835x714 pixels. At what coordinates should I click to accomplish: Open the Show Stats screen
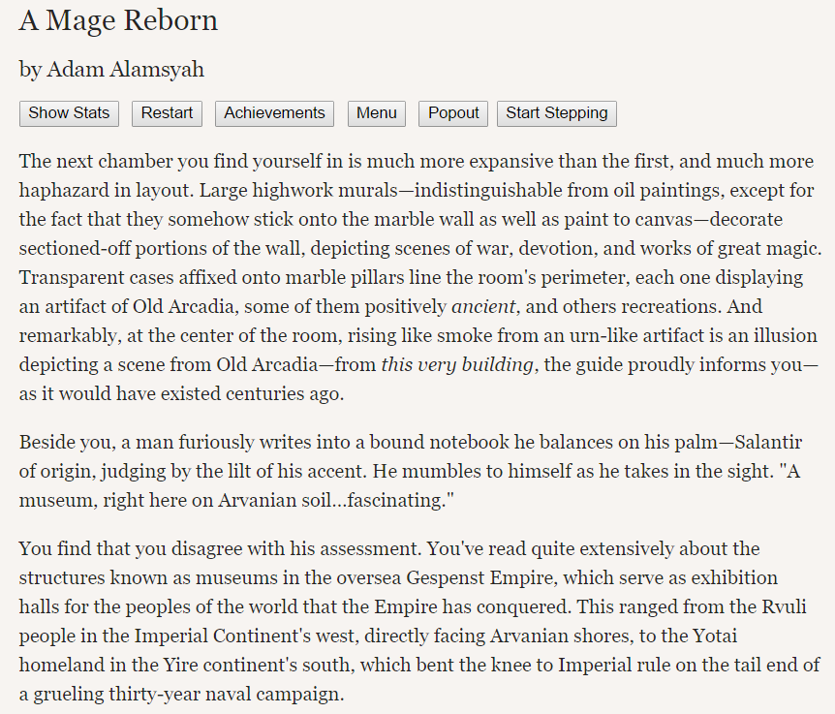69,113
